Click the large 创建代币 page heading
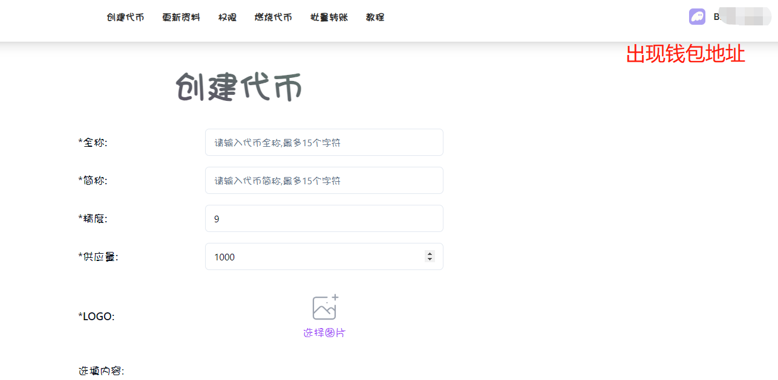The width and height of the screenshot is (778, 380). tap(239, 88)
